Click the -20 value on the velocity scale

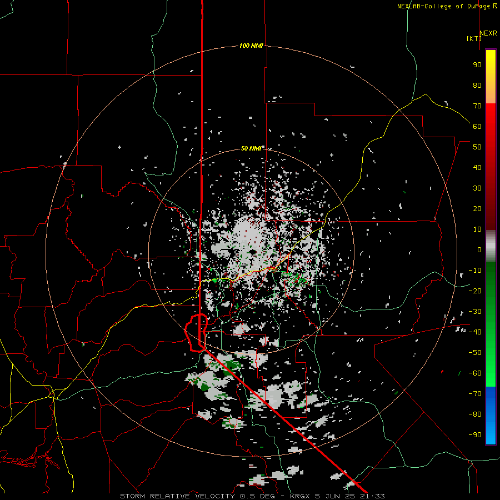[475, 291]
